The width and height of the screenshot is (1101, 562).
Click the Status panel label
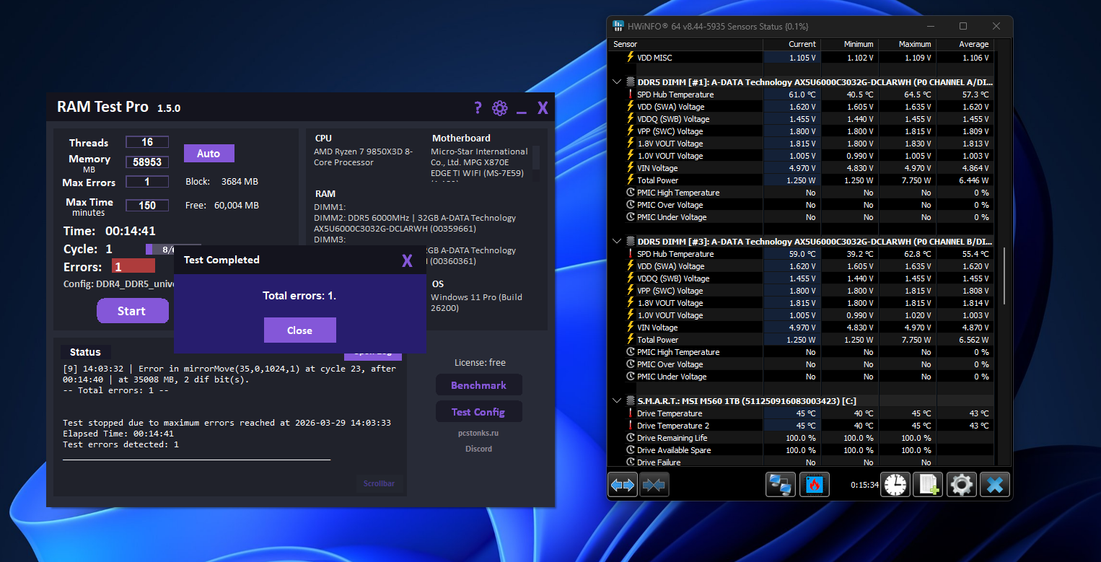(85, 352)
